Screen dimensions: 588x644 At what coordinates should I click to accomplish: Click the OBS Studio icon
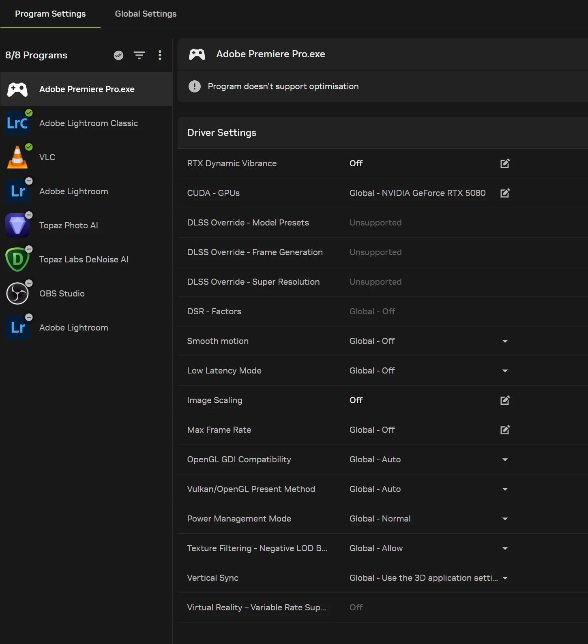point(17,294)
